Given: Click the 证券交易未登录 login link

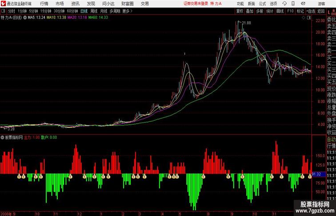Looking at the screenshot, I should point(196,4).
